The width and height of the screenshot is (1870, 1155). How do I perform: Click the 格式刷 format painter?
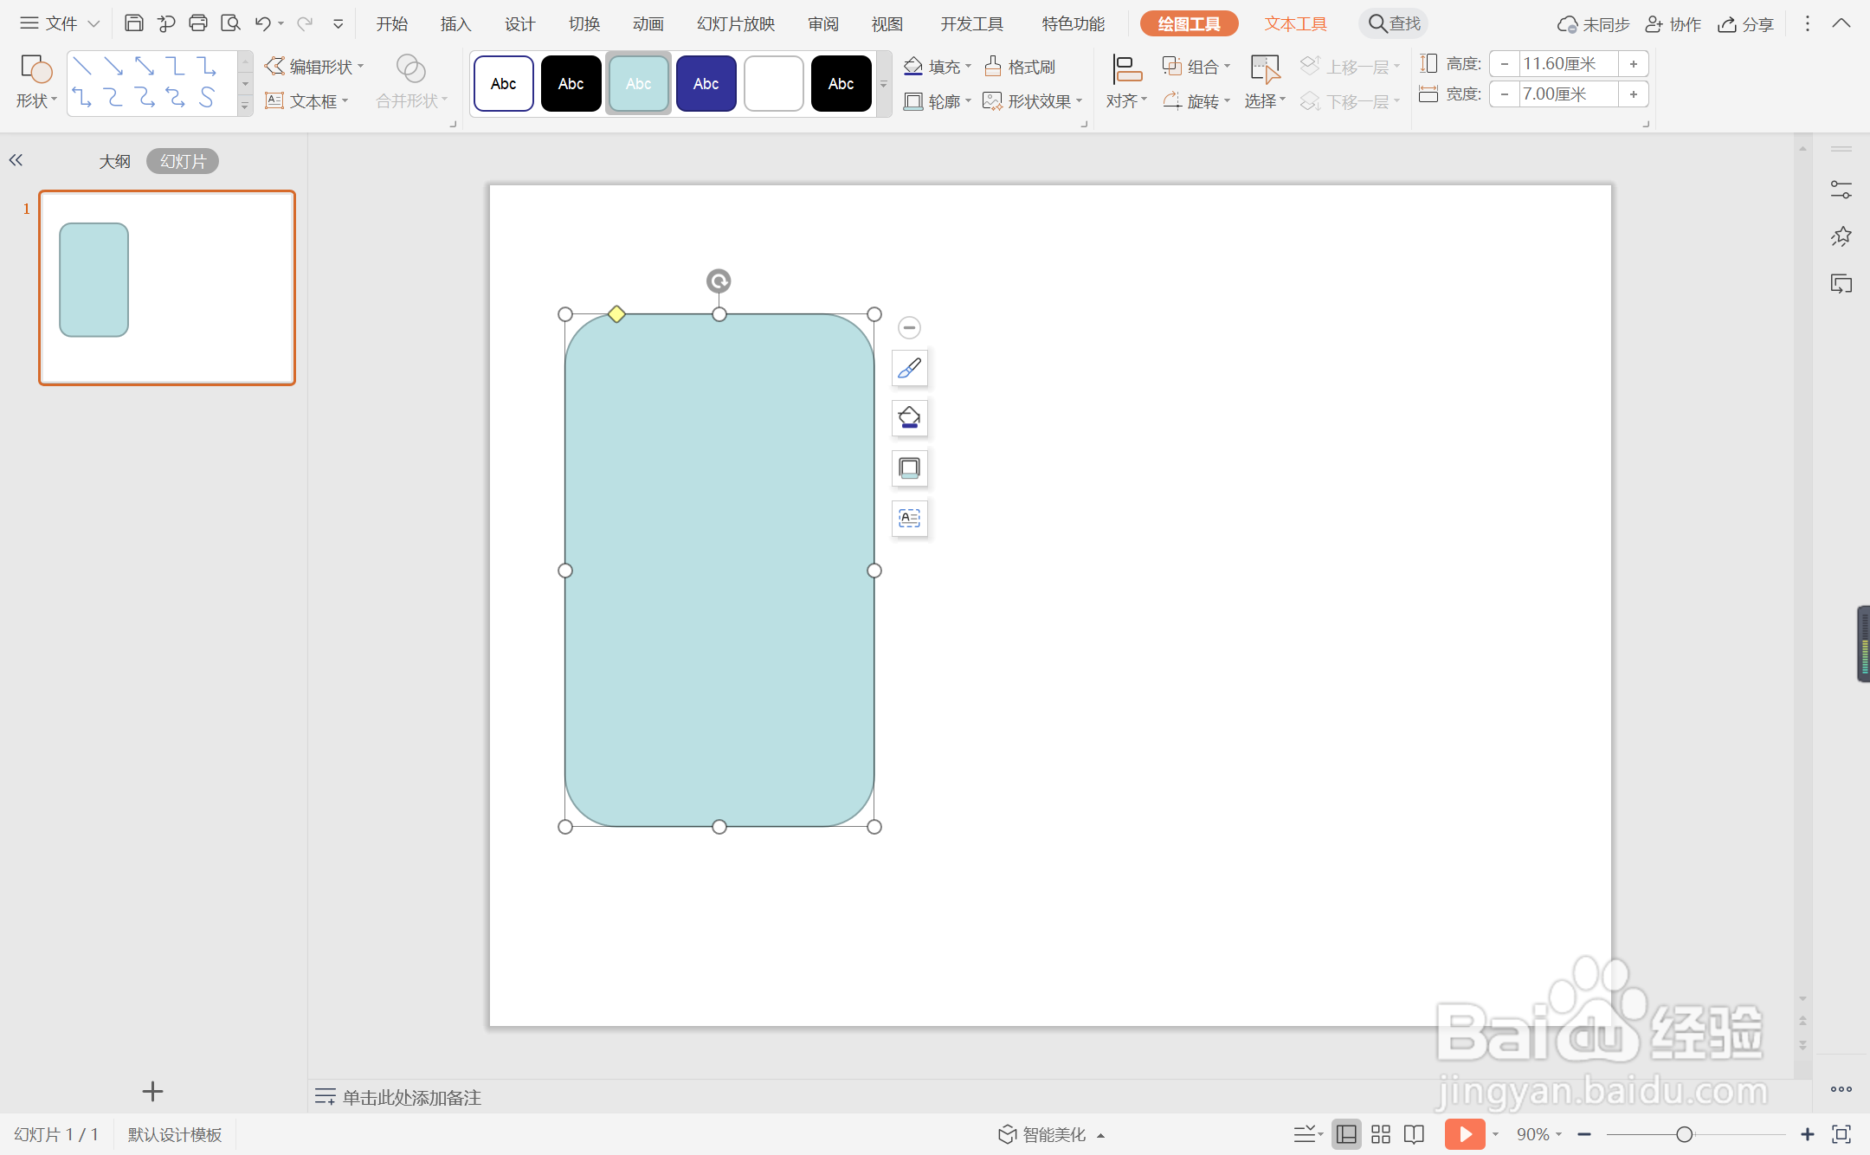pyautogui.click(x=1020, y=67)
